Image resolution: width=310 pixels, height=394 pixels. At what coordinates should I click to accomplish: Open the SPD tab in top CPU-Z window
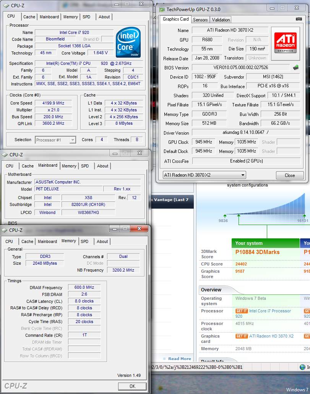tap(86, 17)
